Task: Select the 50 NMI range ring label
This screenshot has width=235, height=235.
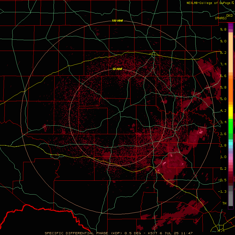Action: coord(117,69)
